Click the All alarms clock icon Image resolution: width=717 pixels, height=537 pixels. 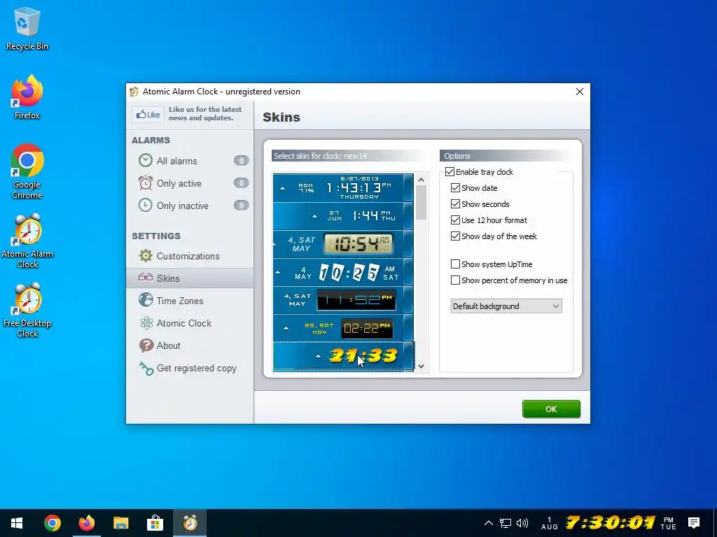(146, 160)
